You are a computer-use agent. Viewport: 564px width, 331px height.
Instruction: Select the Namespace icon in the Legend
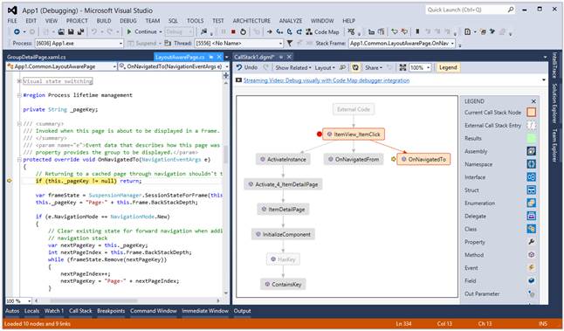(531, 164)
